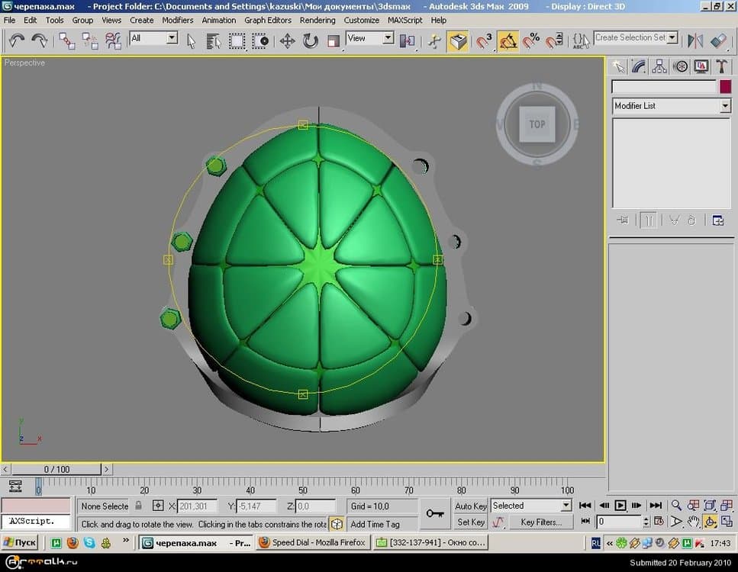Screen dimensions: 738x572
Task: Click the Undo arrow icon
Action: 16,41
